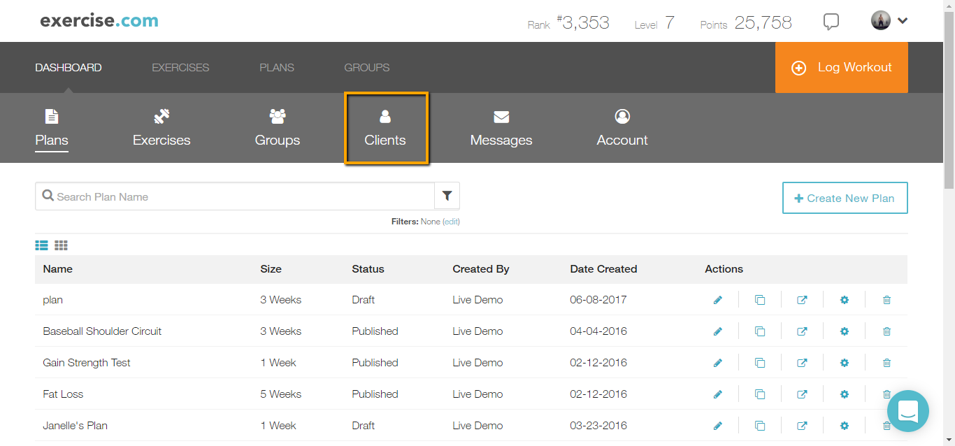Expand the user profile avatar dropdown
955x446 pixels.
point(889,21)
